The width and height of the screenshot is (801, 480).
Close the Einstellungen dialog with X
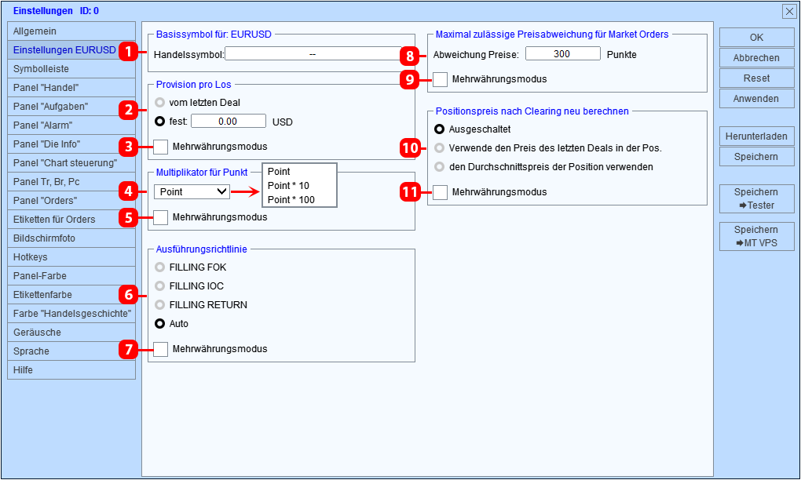789,11
